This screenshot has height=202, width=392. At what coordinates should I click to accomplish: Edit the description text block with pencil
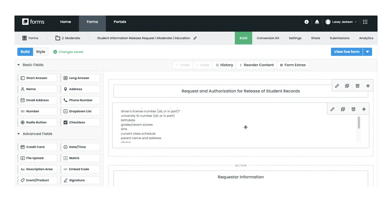coord(332,109)
